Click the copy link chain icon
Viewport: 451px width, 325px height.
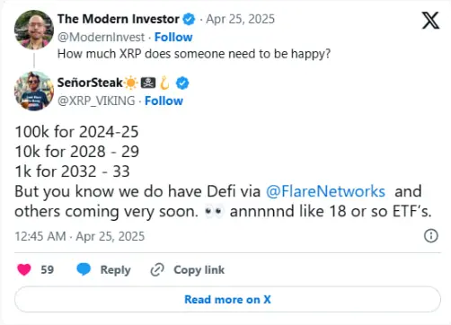(157, 269)
